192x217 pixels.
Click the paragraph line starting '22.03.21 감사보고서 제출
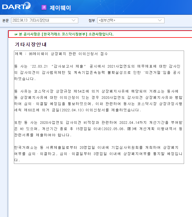click(x=97, y=66)
